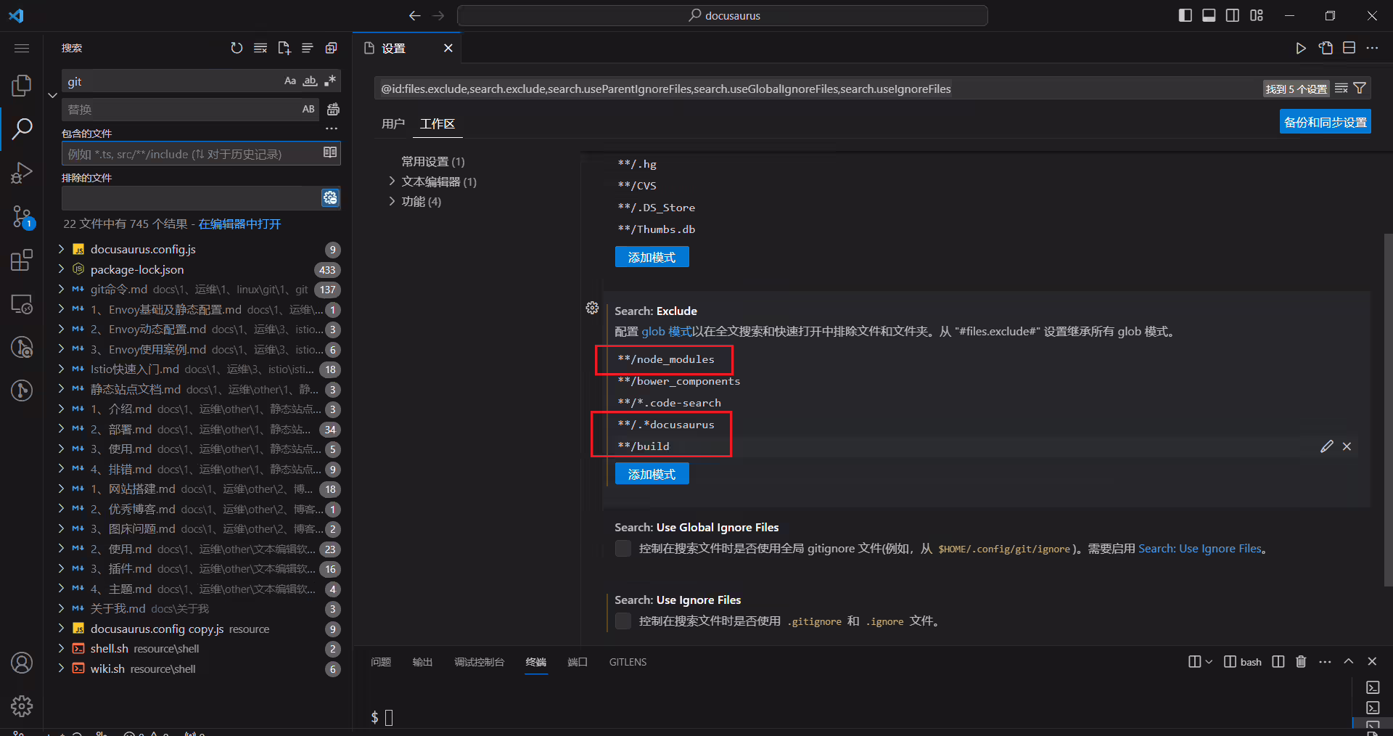Open the Explorer view in activity bar
Screen dimensions: 1393x736
click(x=22, y=86)
